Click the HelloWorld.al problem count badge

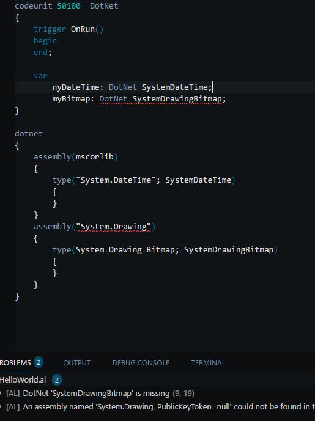[57, 379]
